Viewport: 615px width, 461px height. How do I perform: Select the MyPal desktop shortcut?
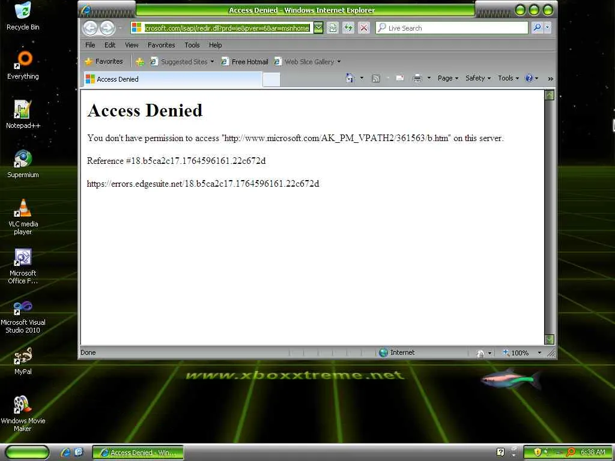23,361
